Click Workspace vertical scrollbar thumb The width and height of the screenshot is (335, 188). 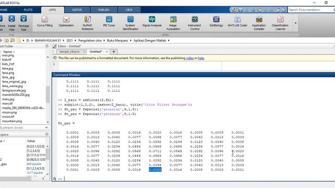coord(48,154)
